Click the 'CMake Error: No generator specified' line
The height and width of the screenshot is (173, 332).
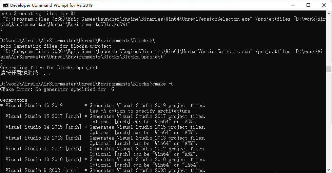[x=57, y=89]
